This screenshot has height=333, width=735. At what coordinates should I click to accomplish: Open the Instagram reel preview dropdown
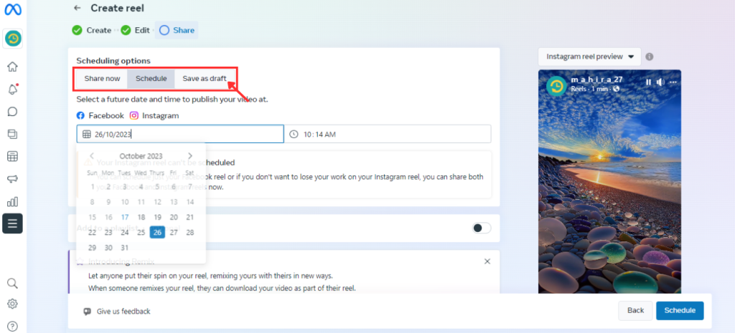click(x=590, y=57)
